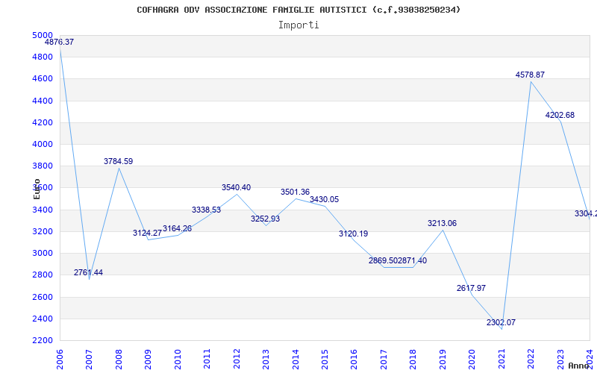Click x-axis year 2019
This screenshot has width=597, height=373.
click(x=443, y=359)
